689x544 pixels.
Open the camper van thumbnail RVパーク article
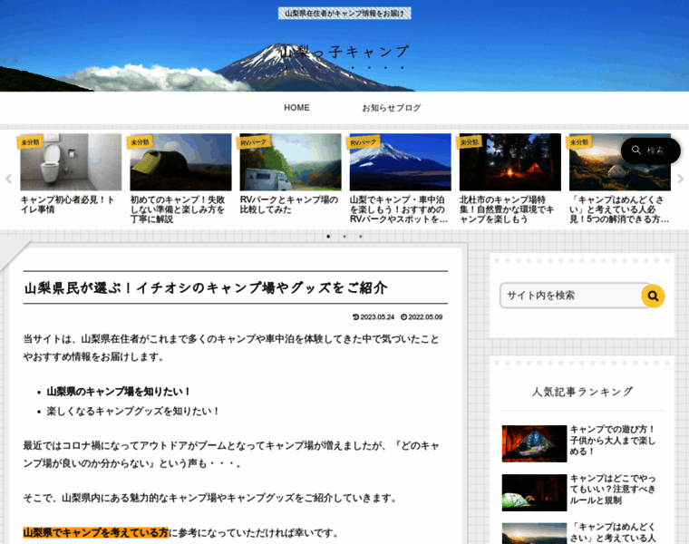pos(290,162)
